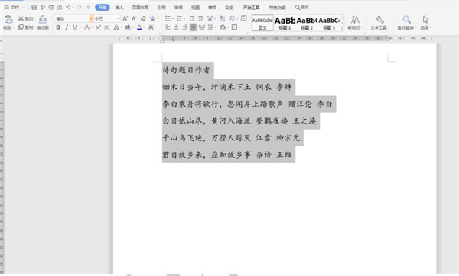Click the Paste clipboard icon
Screen dimensions: 459x276
click(8, 20)
